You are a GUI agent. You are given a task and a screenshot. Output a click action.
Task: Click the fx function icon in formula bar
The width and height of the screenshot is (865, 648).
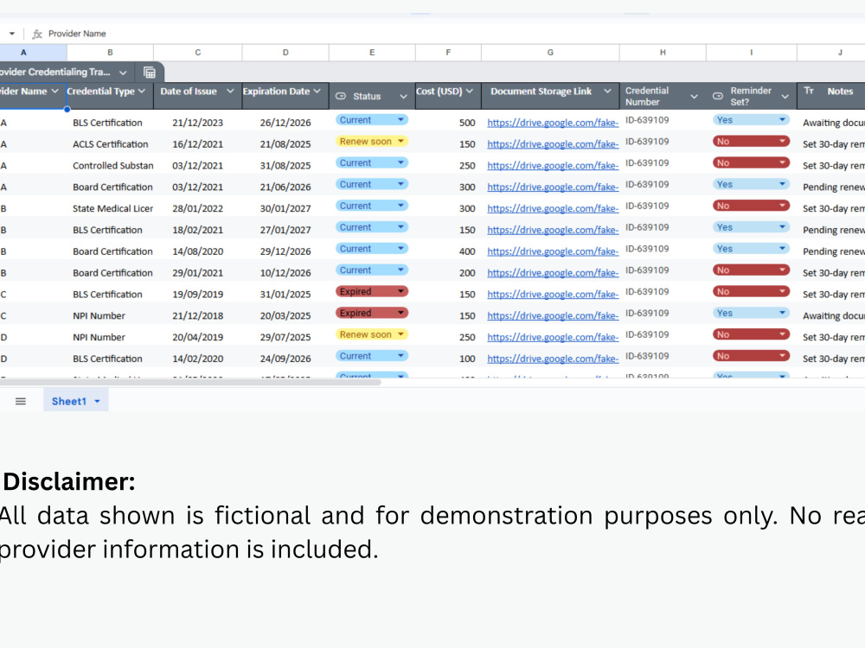point(37,34)
